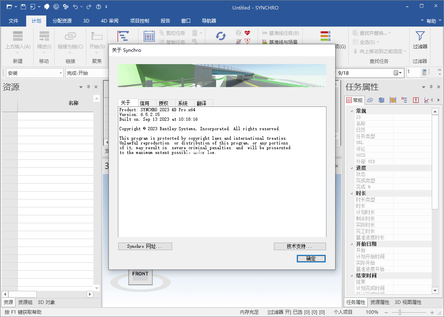Collapse the 常规 property group
Screen dimensions: 444x317
[x=352, y=111]
